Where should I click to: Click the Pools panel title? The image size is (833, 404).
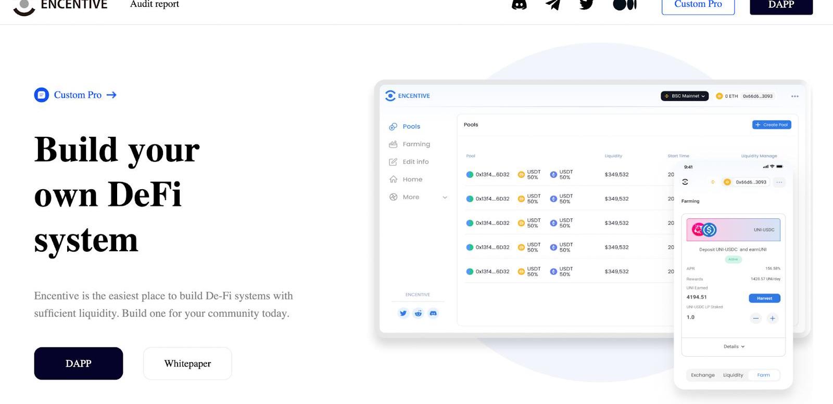pos(471,125)
